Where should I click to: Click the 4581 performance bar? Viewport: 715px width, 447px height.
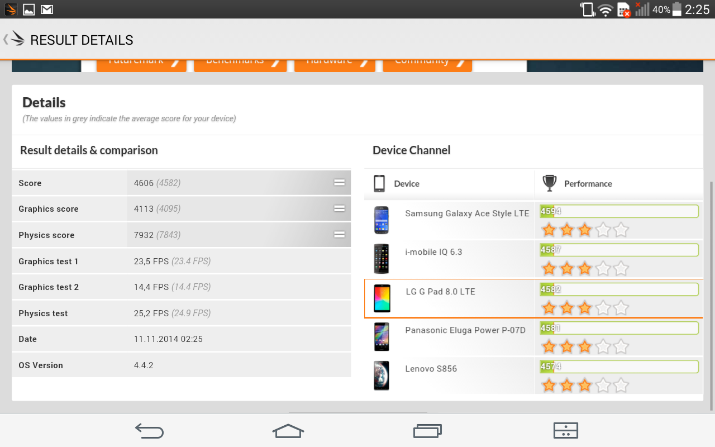[x=619, y=328]
